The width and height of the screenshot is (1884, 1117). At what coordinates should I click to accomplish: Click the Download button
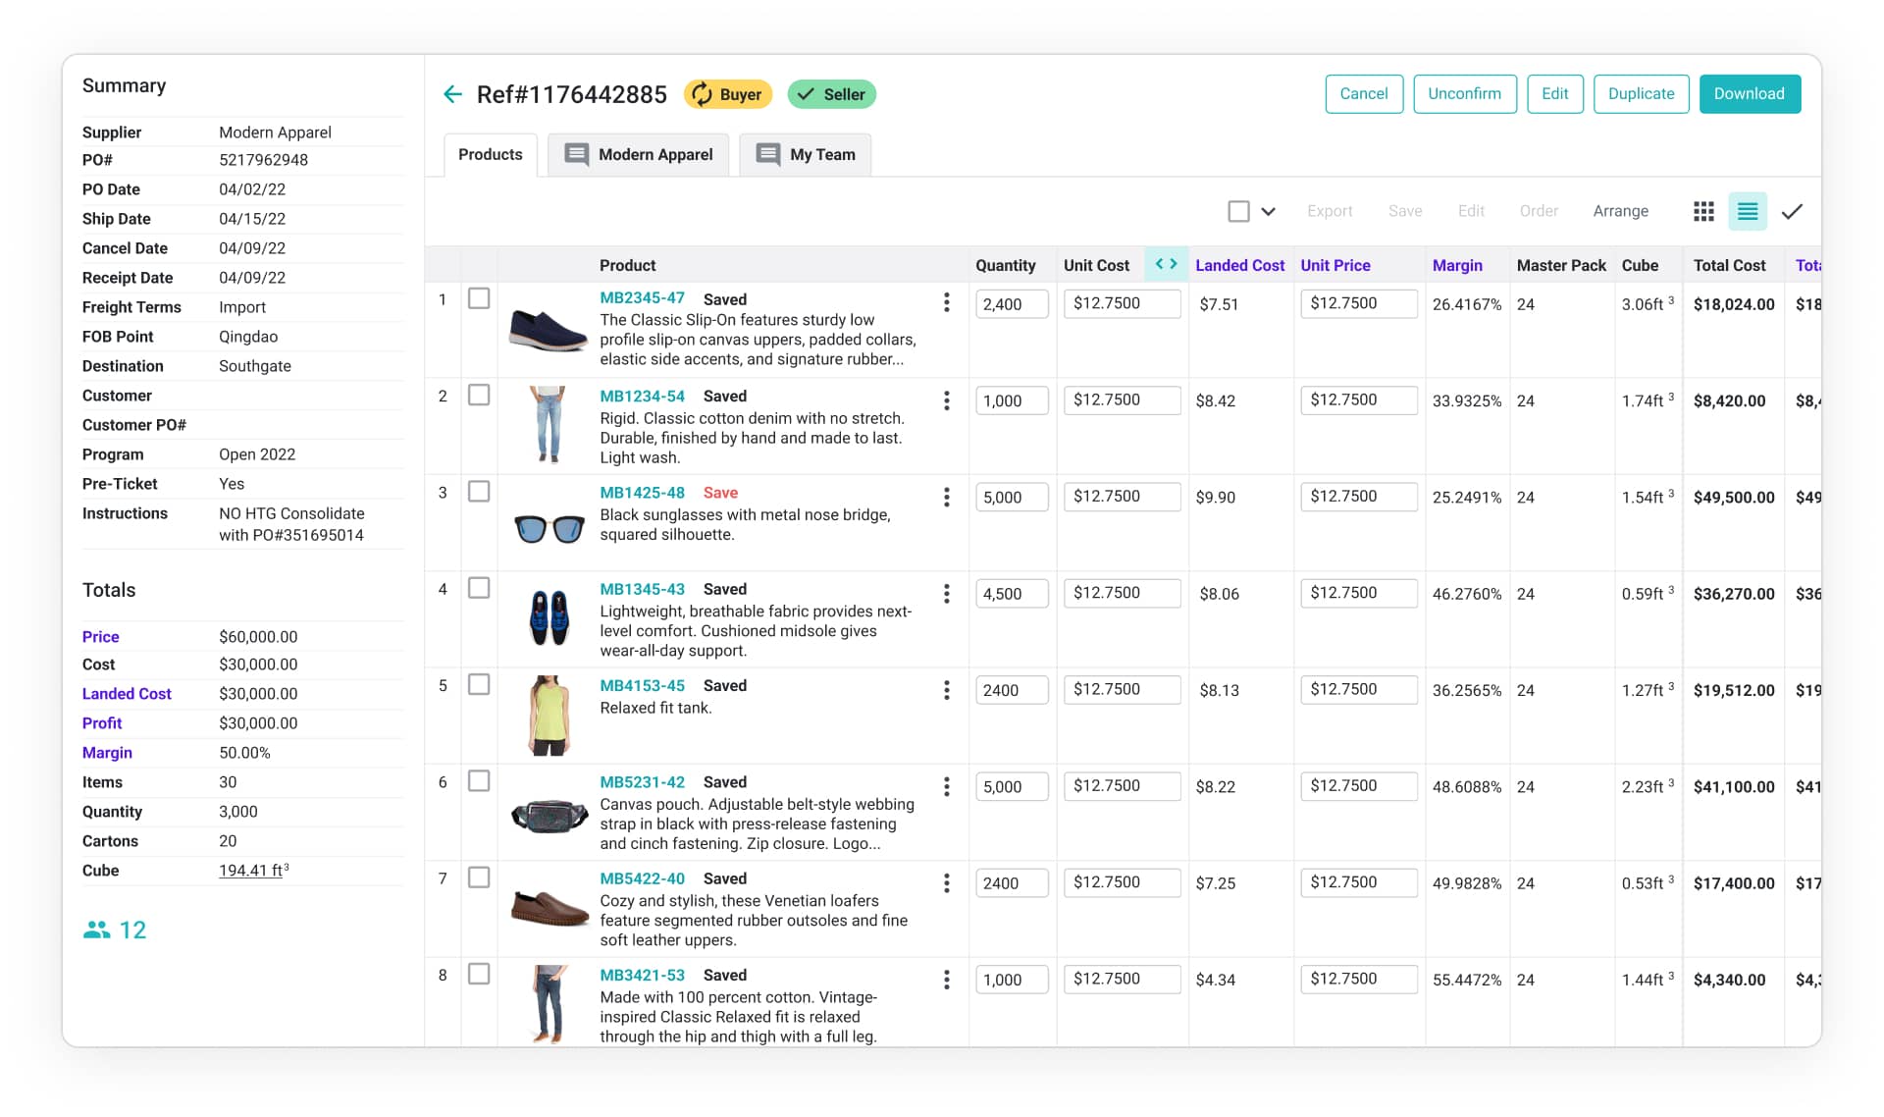tap(1749, 94)
